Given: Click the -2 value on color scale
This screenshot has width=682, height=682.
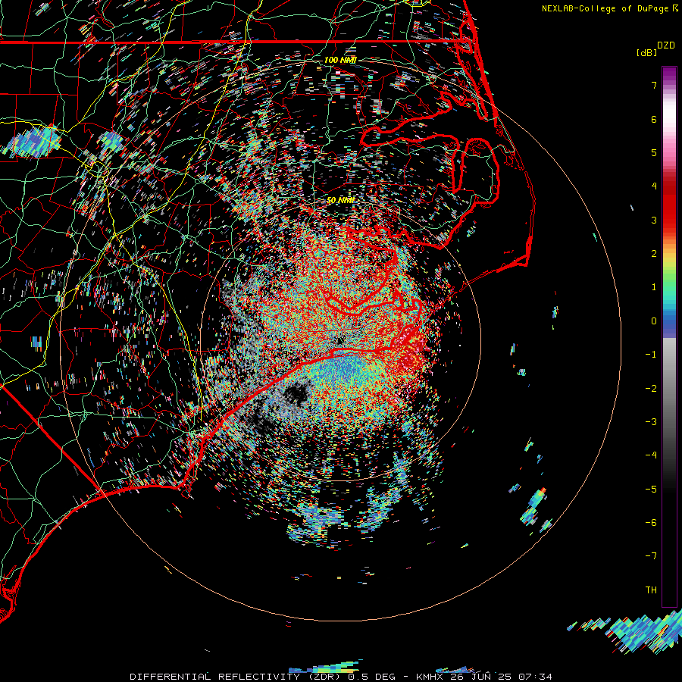Looking at the screenshot, I should coord(651,389).
